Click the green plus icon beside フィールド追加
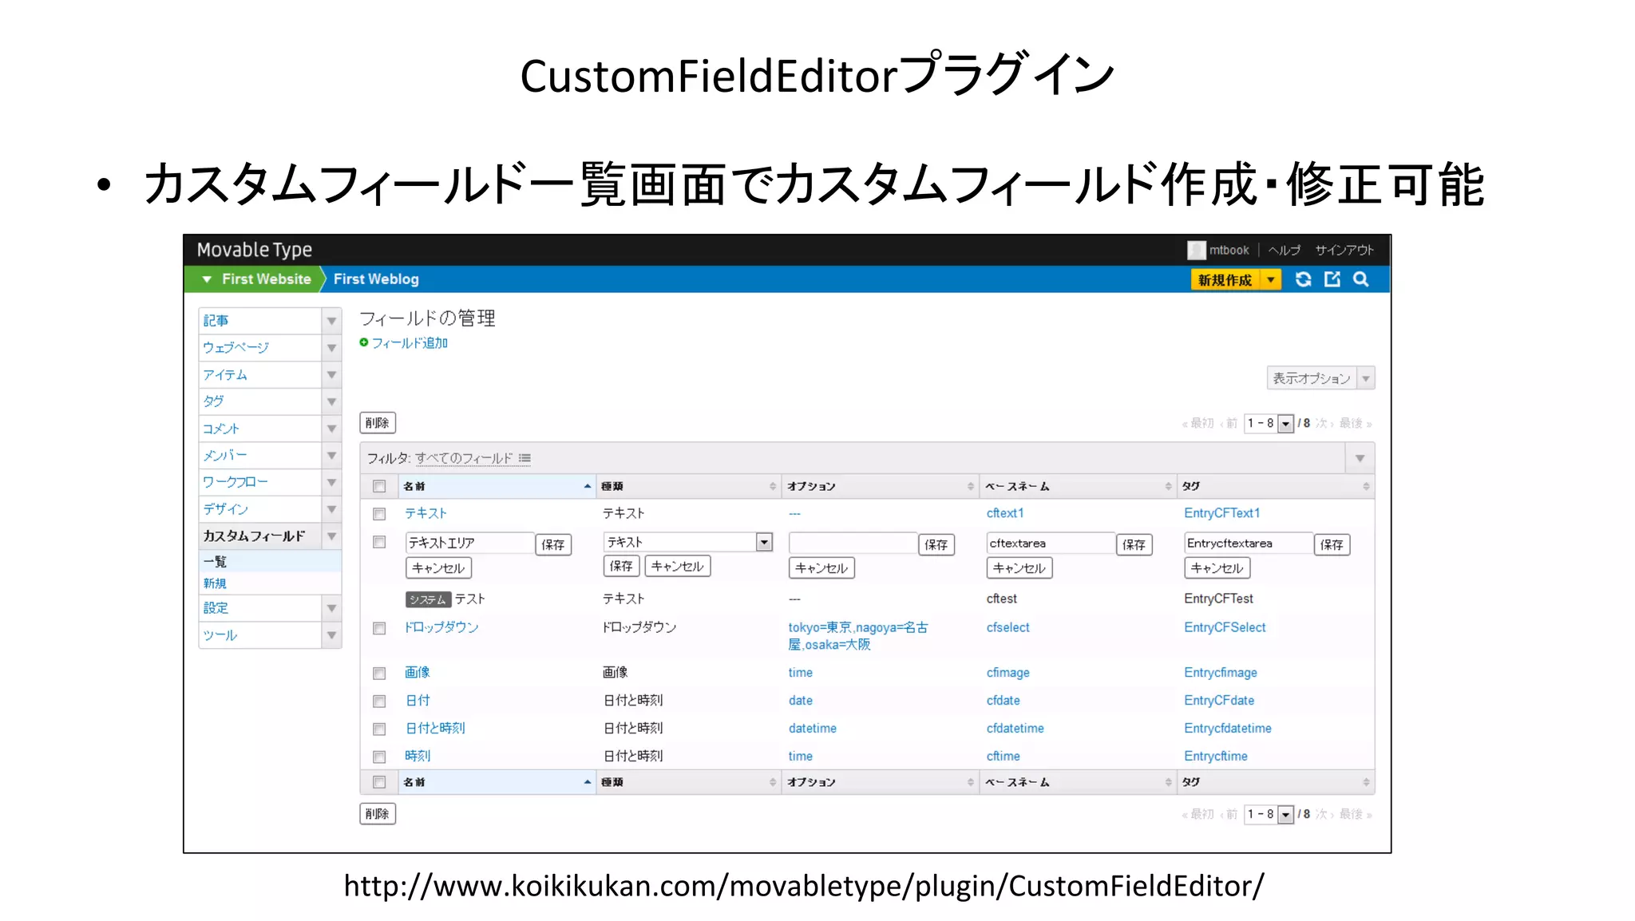Image resolution: width=1635 pixels, height=921 pixels. [x=364, y=342]
